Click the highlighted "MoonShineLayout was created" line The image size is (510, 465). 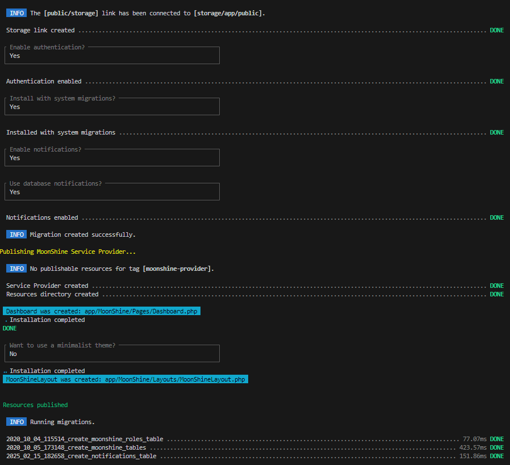126,379
